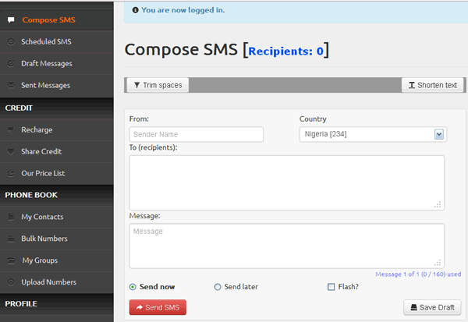Click the cart icon beside Recharge
The width and height of the screenshot is (468, 322).
[11, 130]
